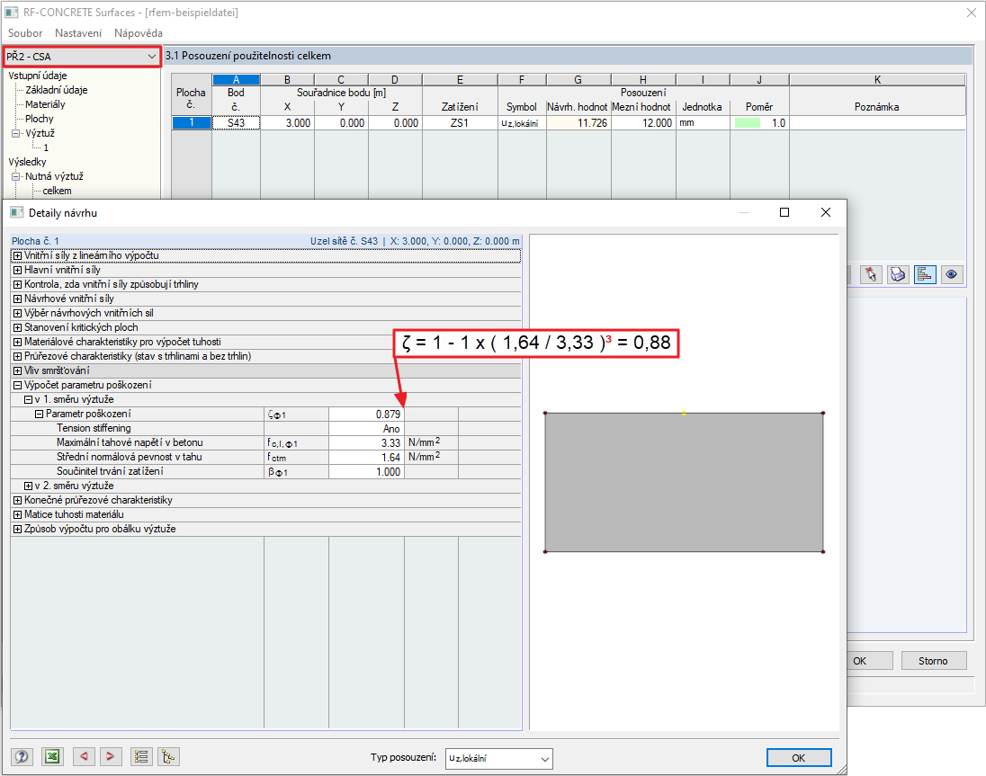Expand Materiálové charakteristiky pro výpočet tuhosti
Image resolution: width=986 pixels, height=776 pixels.
(x=18, y=342)
